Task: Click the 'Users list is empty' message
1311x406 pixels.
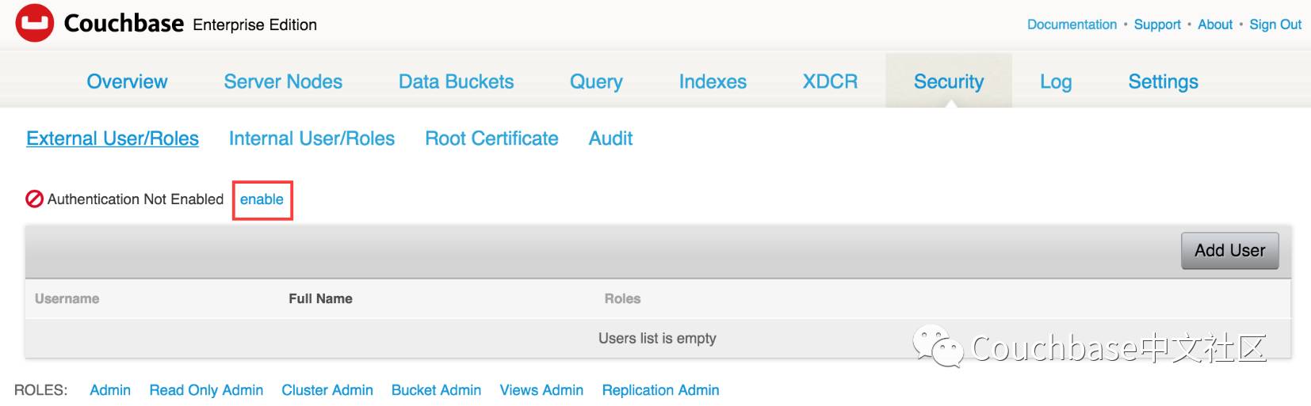Action: [x=657, y=338]
